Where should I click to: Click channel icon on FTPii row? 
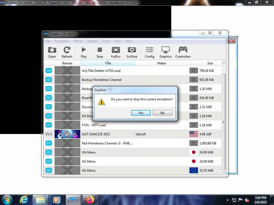49,125
